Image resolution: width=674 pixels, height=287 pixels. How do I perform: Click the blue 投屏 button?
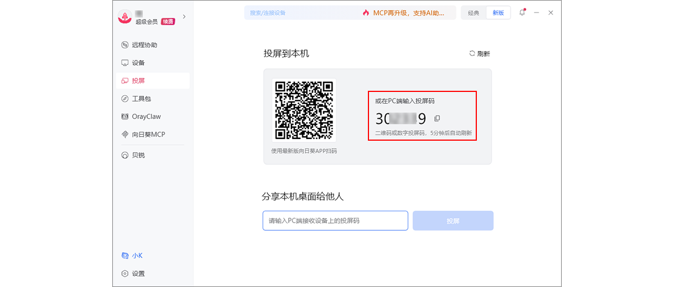453,221
